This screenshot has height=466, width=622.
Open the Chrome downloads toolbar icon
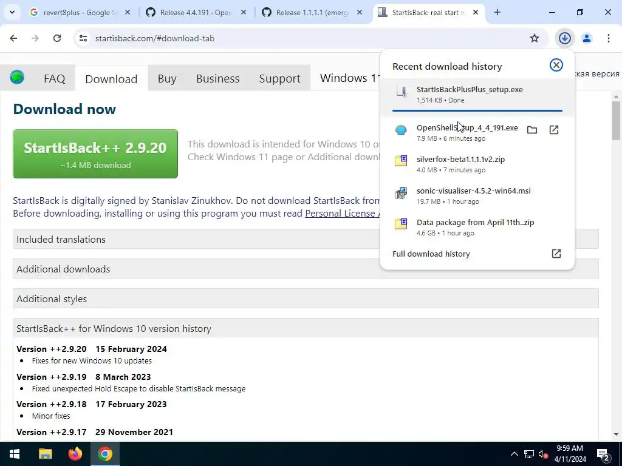pos(564,38)
